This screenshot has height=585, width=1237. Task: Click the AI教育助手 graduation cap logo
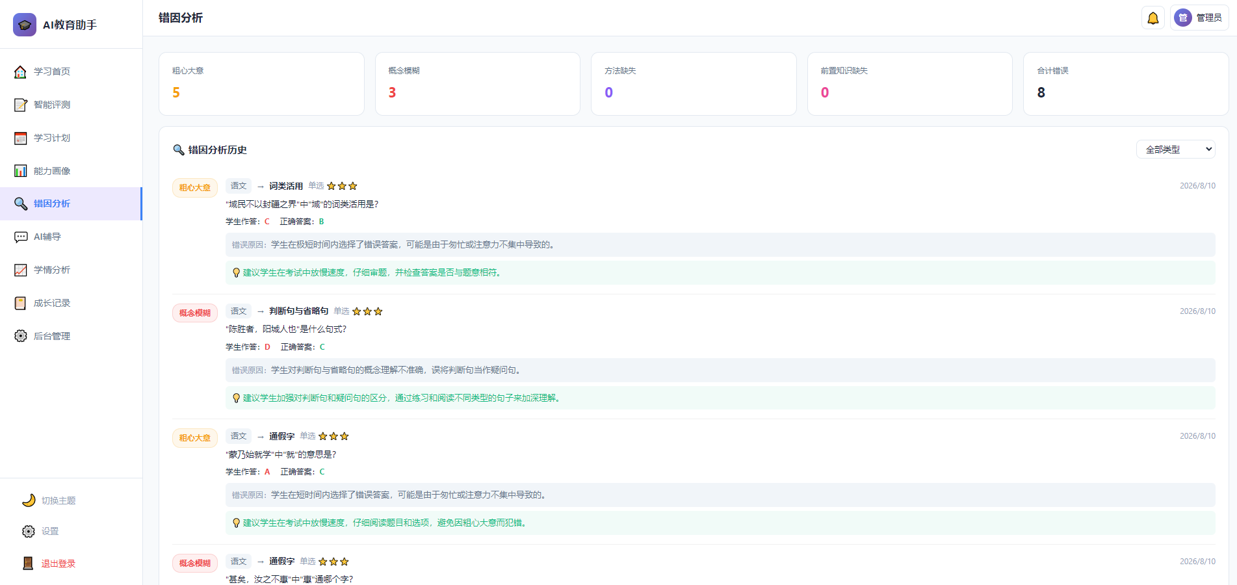point(25,25)
